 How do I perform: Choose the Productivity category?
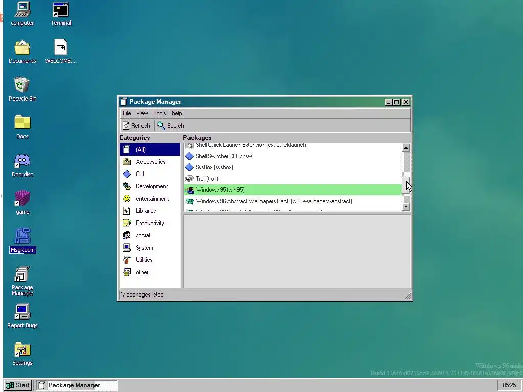pyautogui.click(x=150, y=223)
